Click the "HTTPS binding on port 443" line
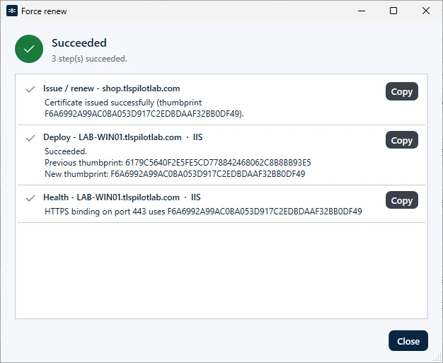This screenshot has width=443, height=363. 203,212
